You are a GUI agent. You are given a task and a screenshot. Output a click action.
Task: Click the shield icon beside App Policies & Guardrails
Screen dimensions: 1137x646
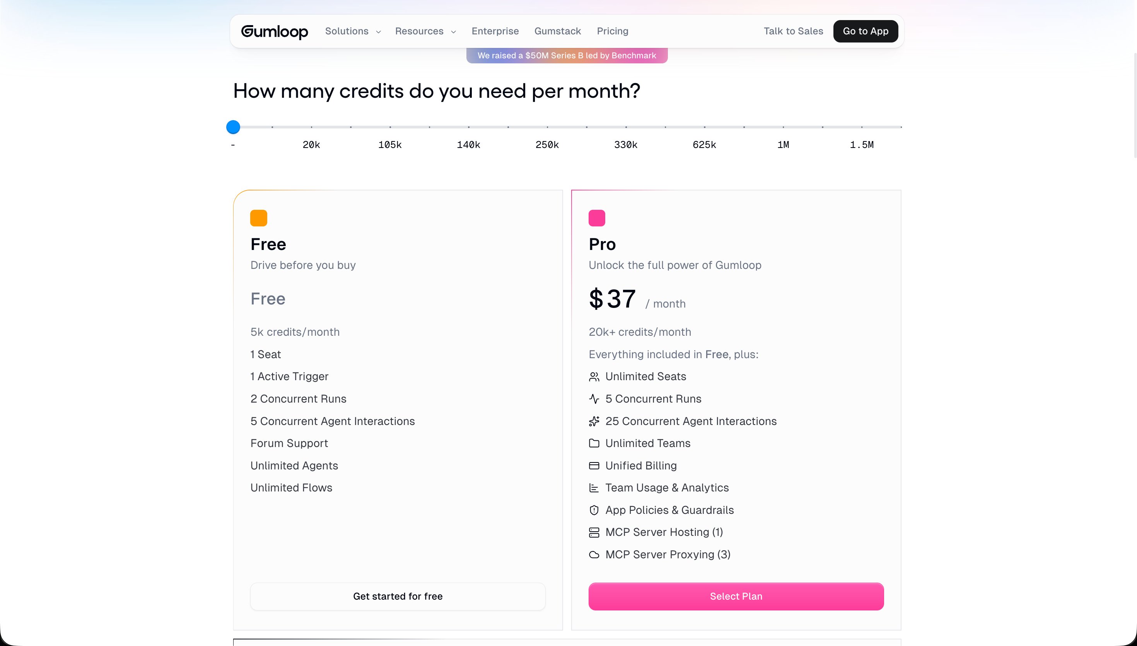point(594,510)
